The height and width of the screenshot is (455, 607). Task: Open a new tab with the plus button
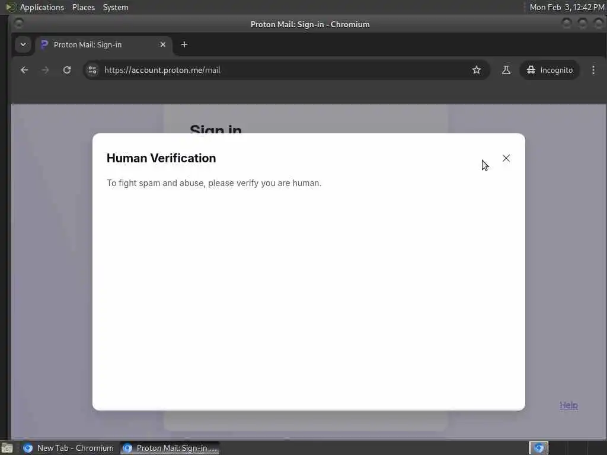pos(184,44)
